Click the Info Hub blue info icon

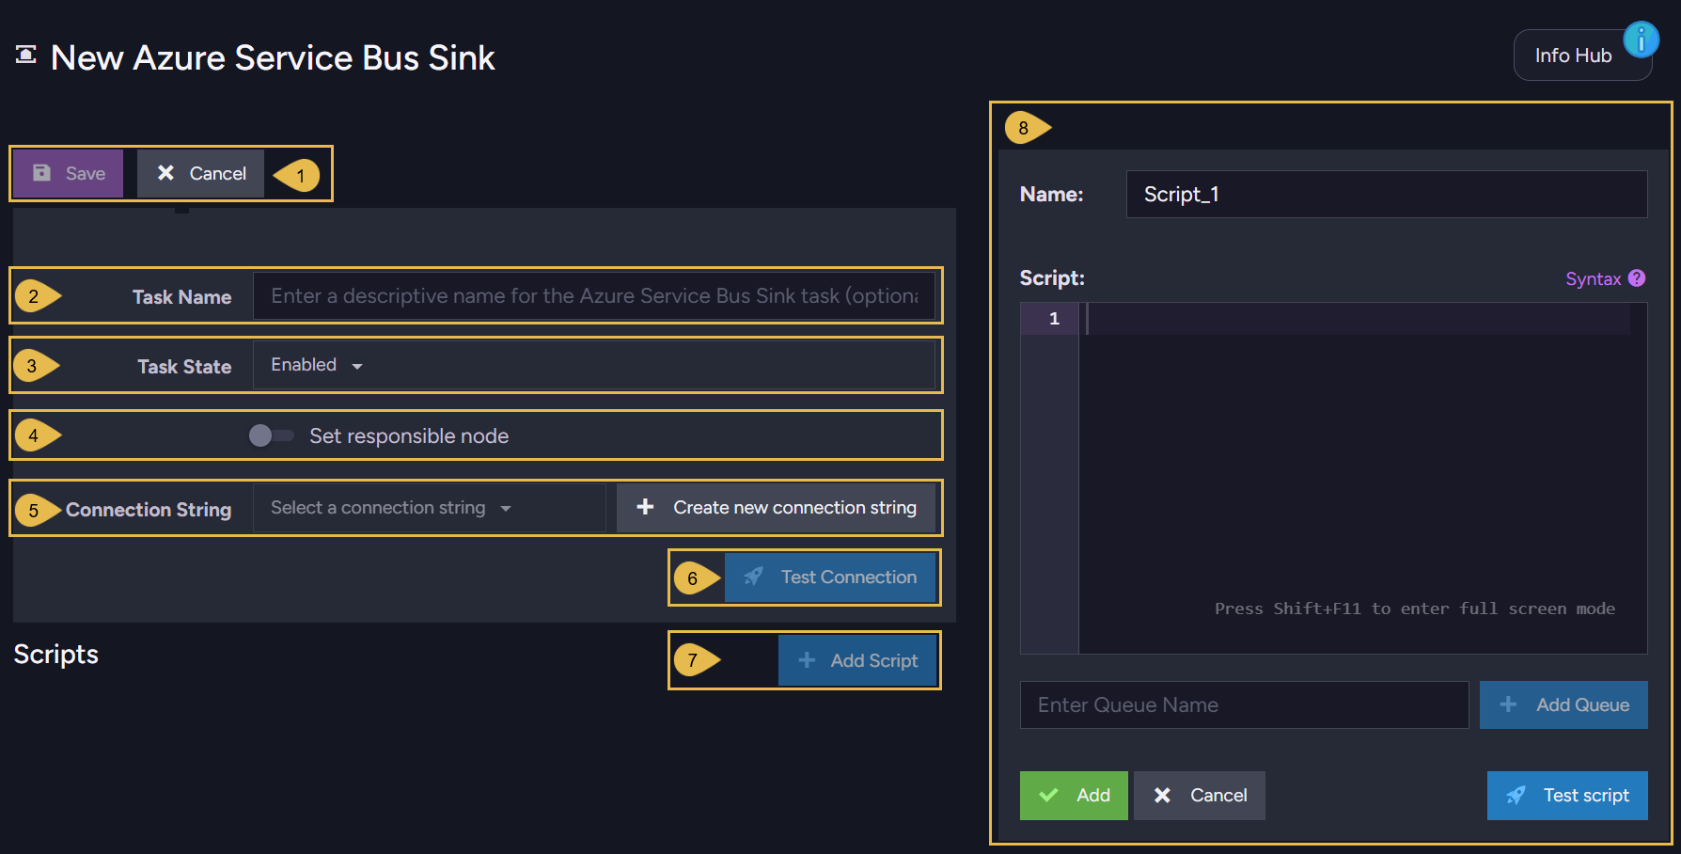[1641, 40]
